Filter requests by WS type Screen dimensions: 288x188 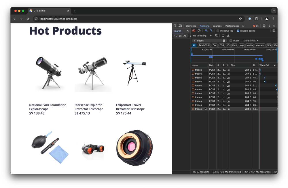[269, 45]
